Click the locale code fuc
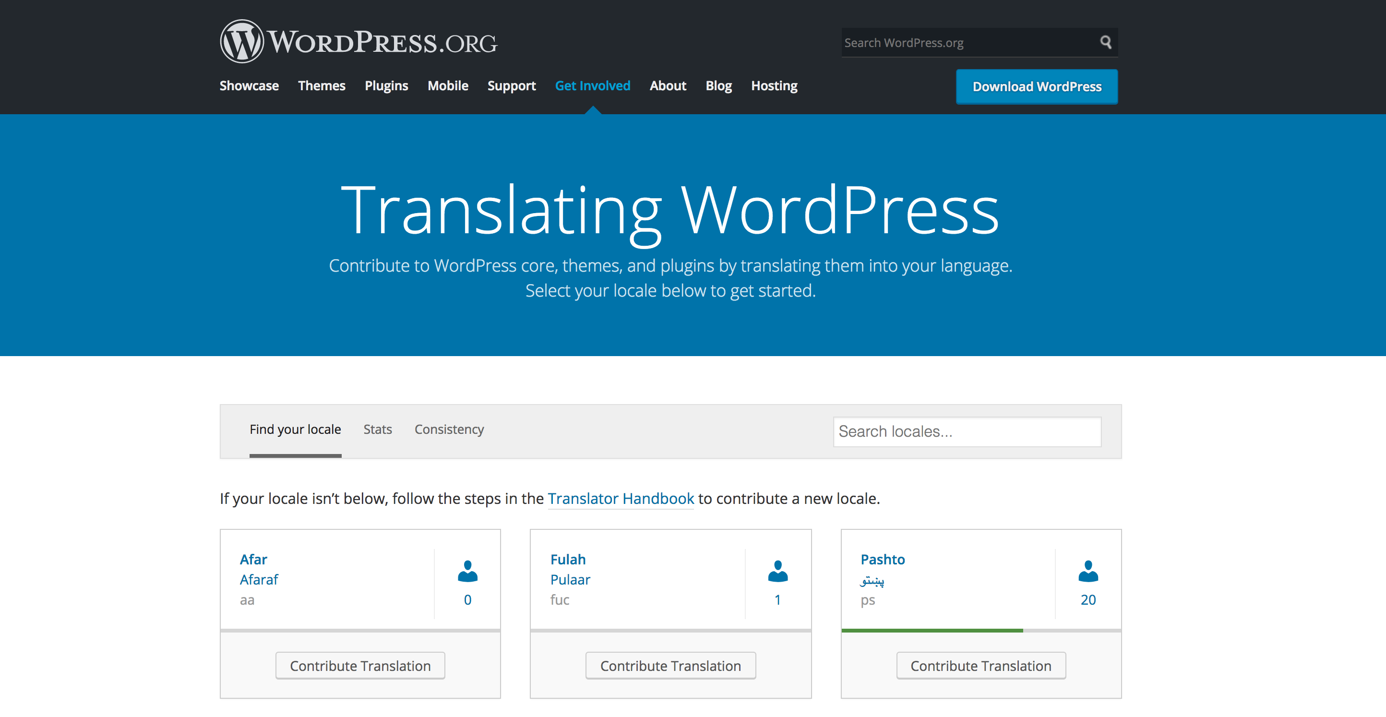This screenshot has height=717, width=1386. coord(560,600)
